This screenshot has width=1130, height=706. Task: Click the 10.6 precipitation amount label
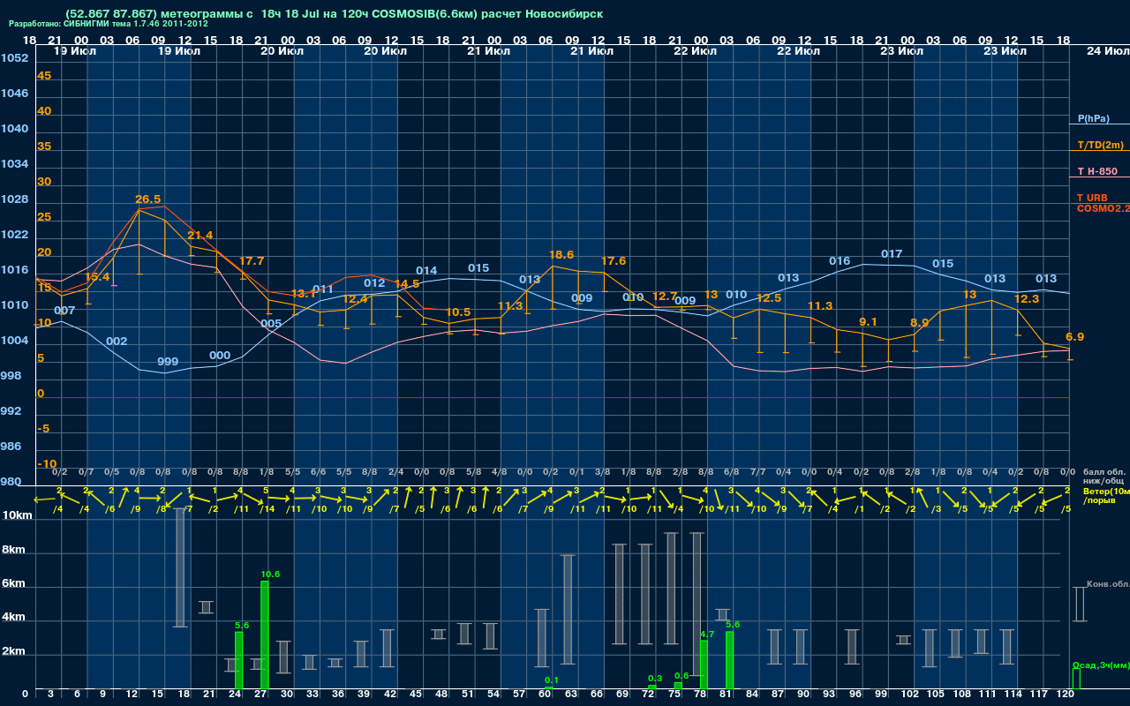point(270,575)
